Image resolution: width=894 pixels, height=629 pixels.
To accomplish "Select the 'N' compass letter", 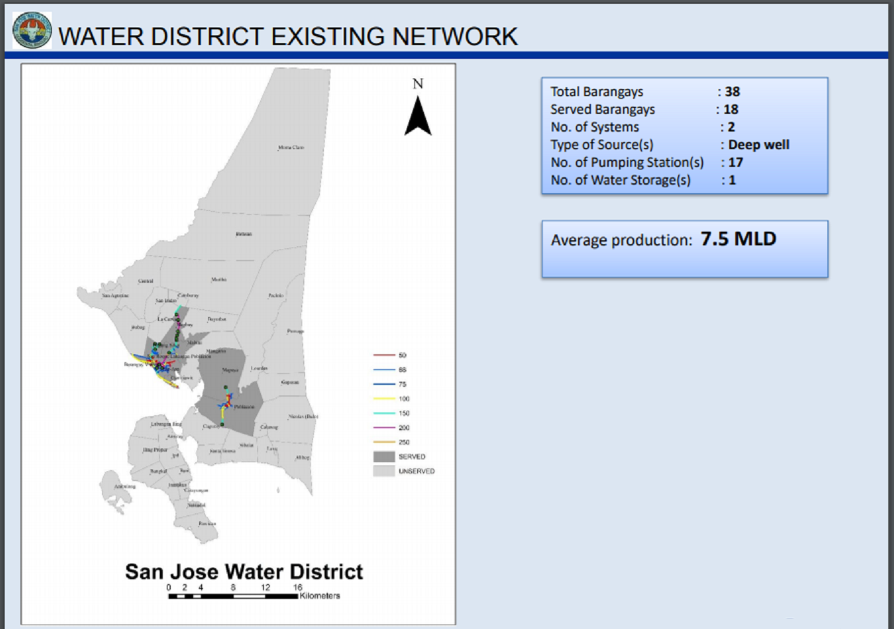I will [x=418, y=84].
